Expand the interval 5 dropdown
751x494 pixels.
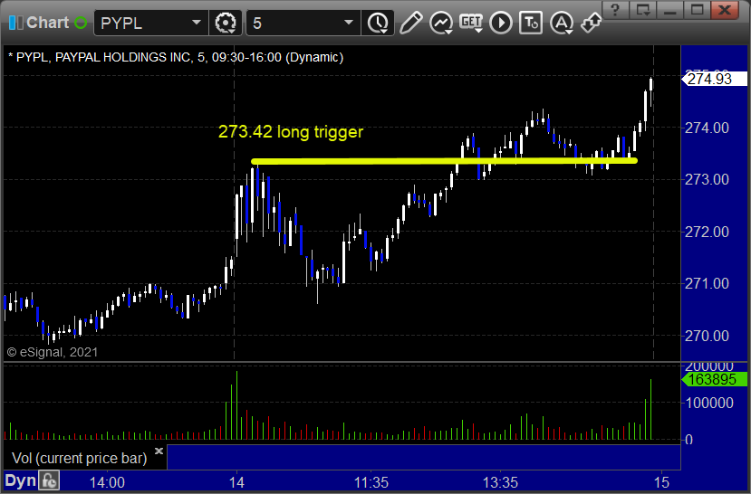pyautogui.click(x=349, y=23)
